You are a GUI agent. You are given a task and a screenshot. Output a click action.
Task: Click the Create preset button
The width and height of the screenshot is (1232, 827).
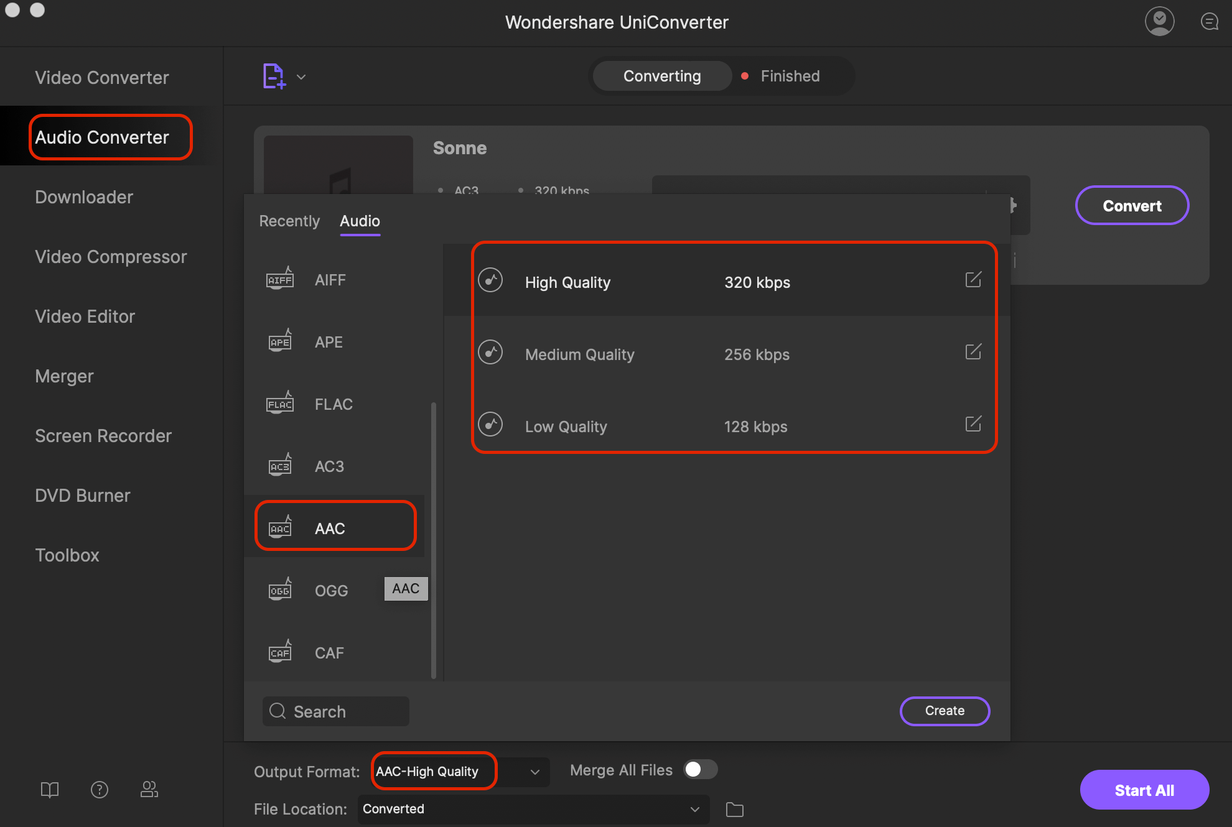(945, 711)
